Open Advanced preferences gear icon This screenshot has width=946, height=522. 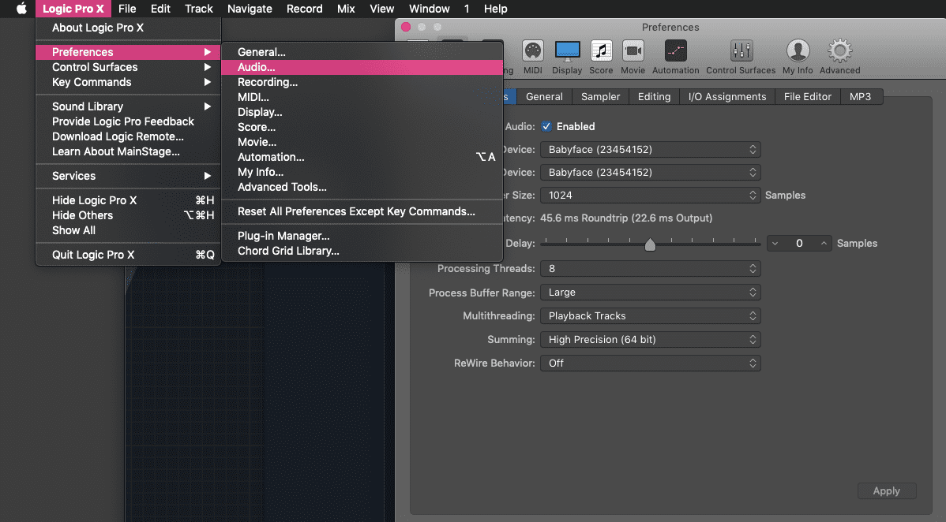840,58
